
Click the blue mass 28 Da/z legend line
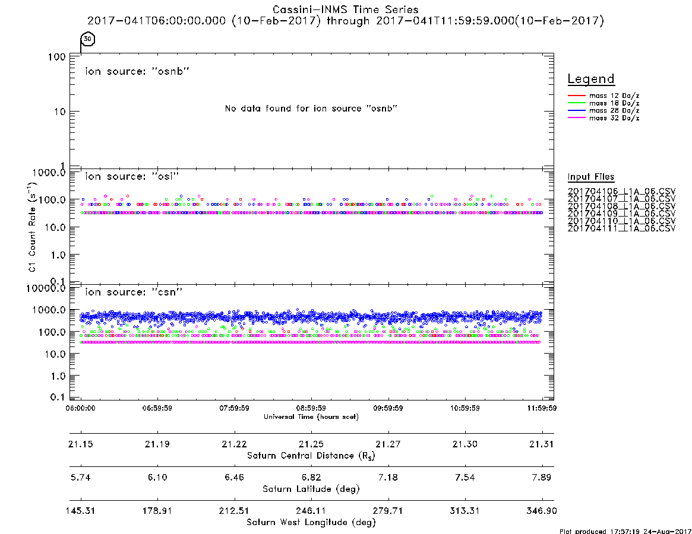576,111
